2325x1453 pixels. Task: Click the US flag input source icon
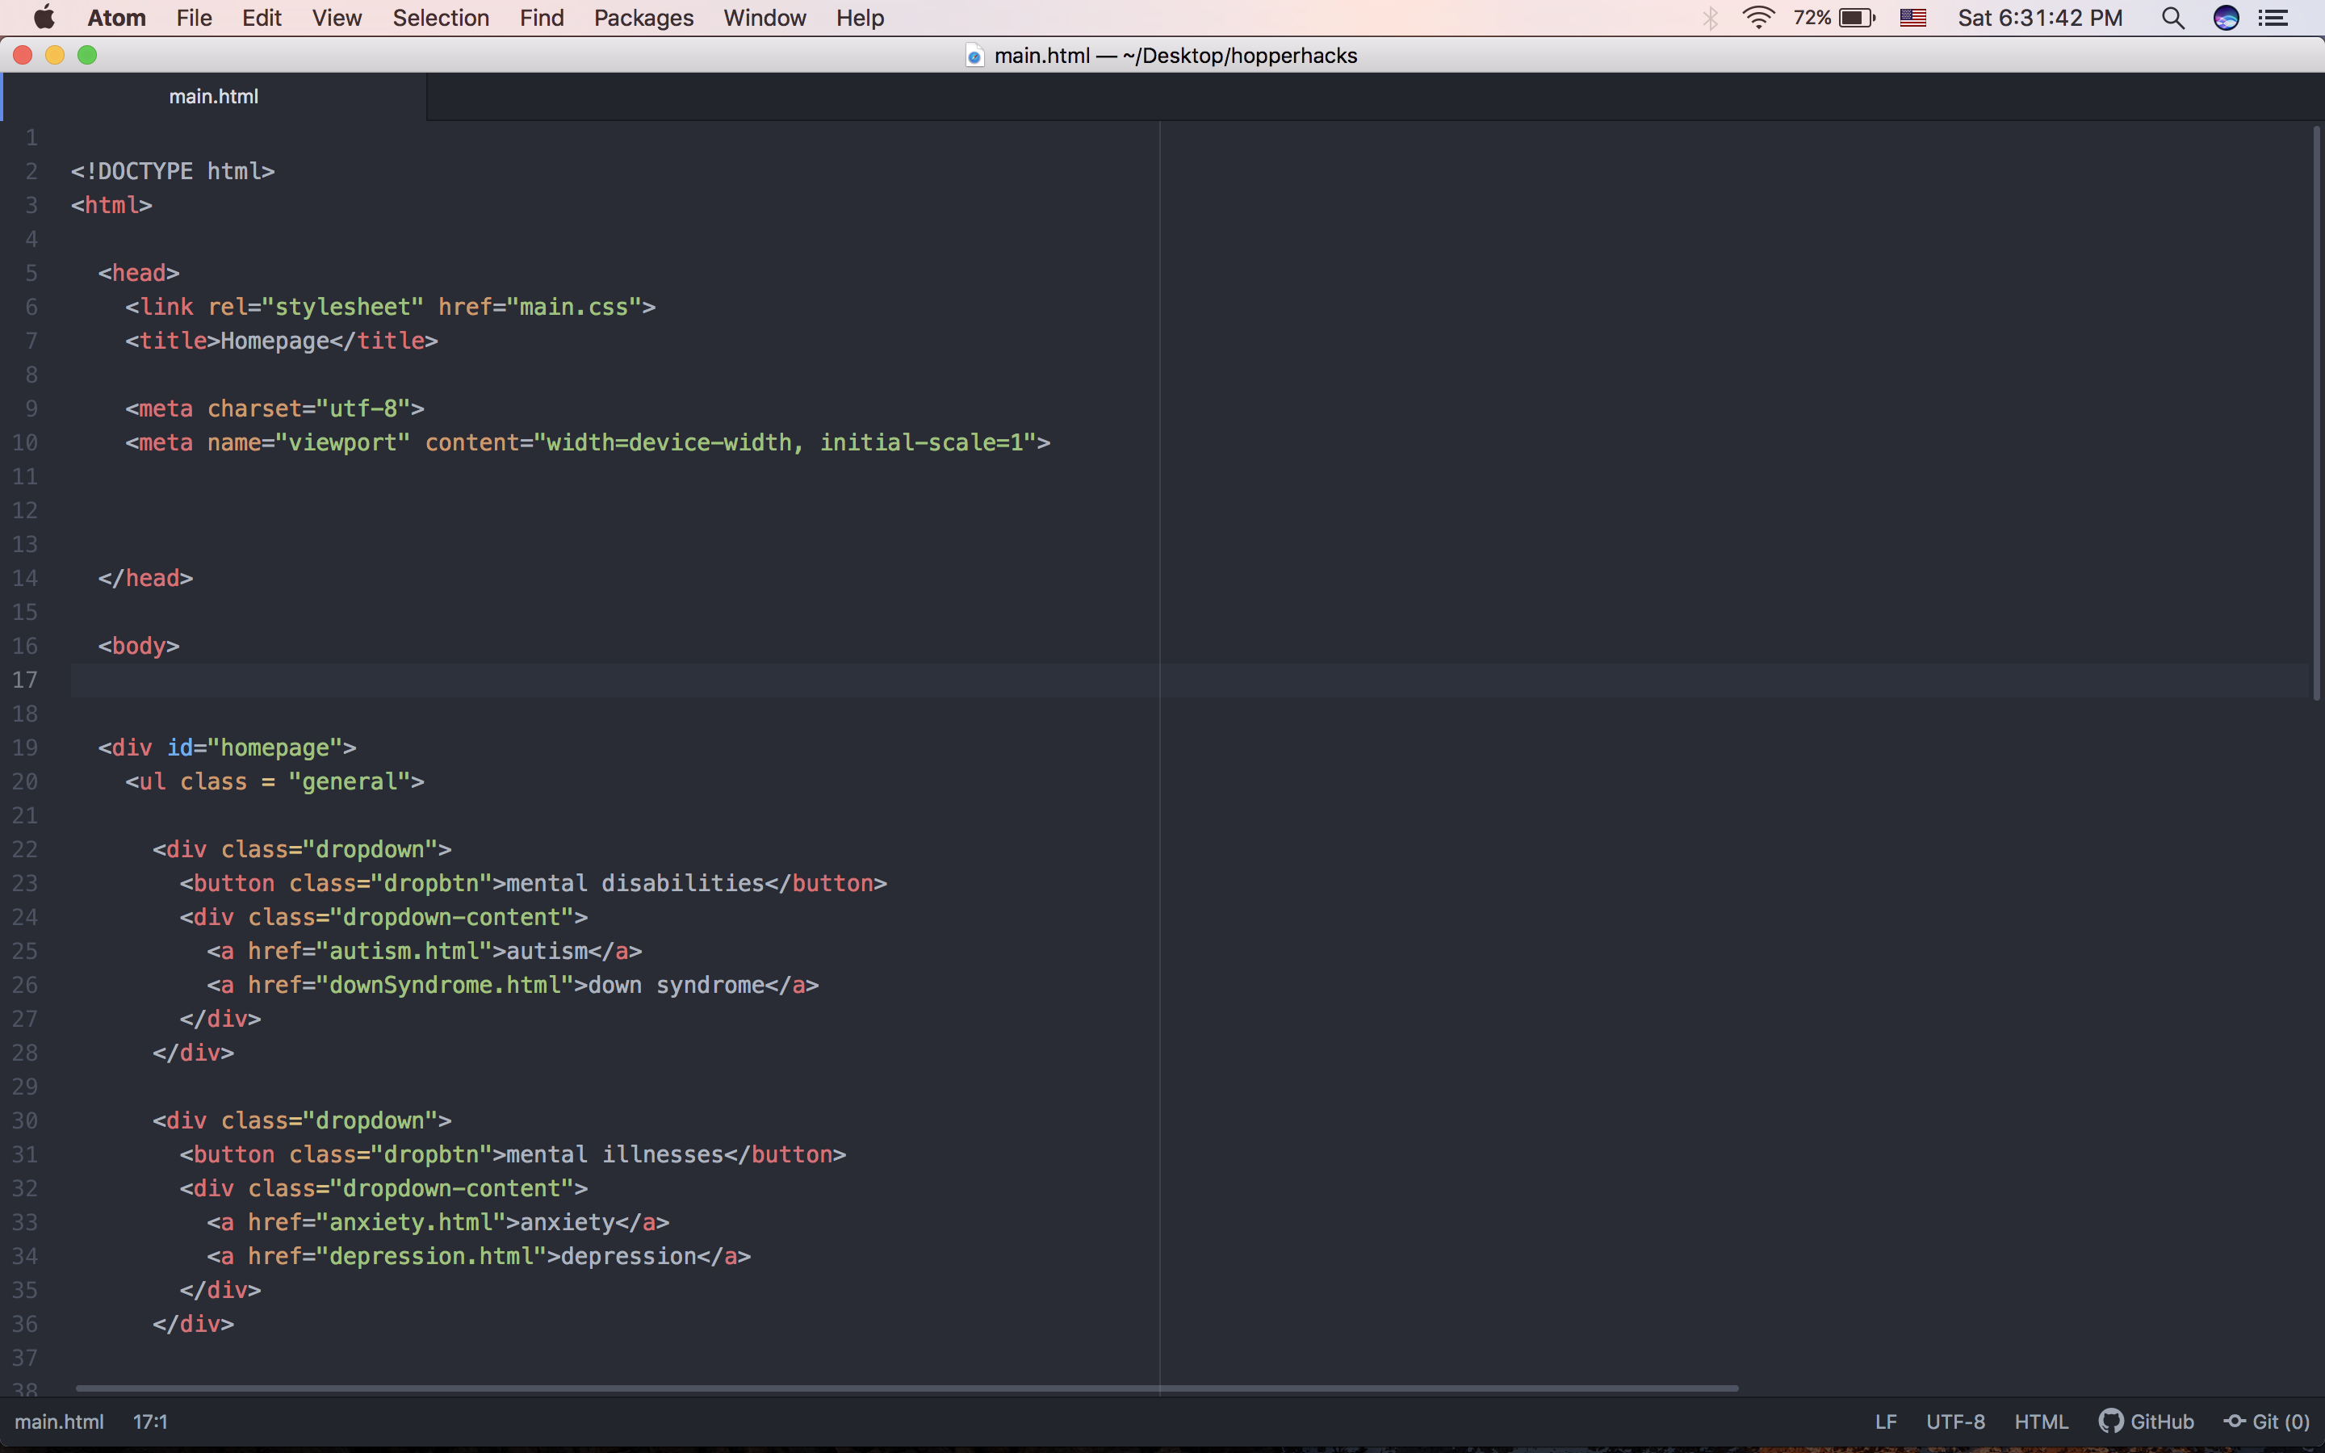tap(1912, 19)
